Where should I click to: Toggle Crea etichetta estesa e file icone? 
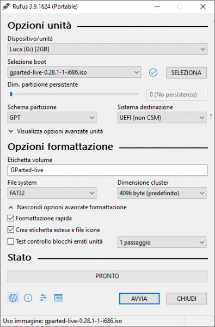click(x=11, y=230)
